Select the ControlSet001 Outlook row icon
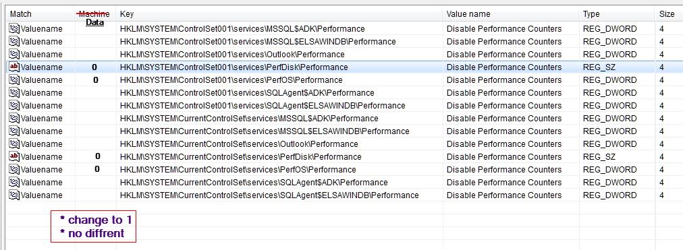Image resolution: width=683 pixels, height=250 pixels. pos(14,55)
